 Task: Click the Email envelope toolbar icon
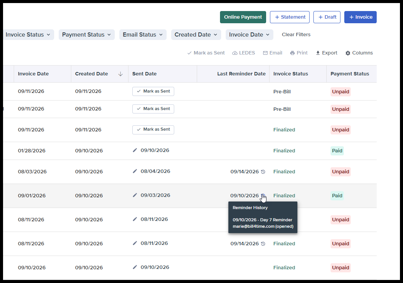pyautogui.click(x=265, y=53)
